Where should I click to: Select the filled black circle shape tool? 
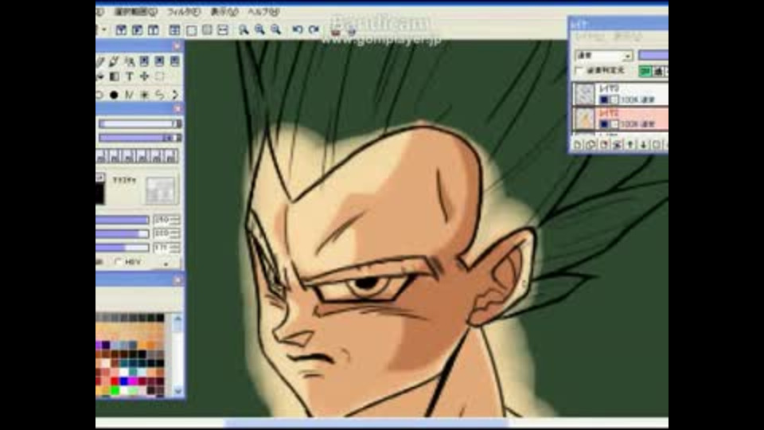pos(114,95)
